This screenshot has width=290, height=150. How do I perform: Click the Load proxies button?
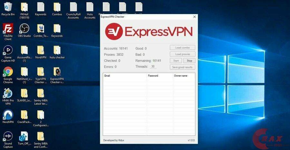tap(183, 54)
